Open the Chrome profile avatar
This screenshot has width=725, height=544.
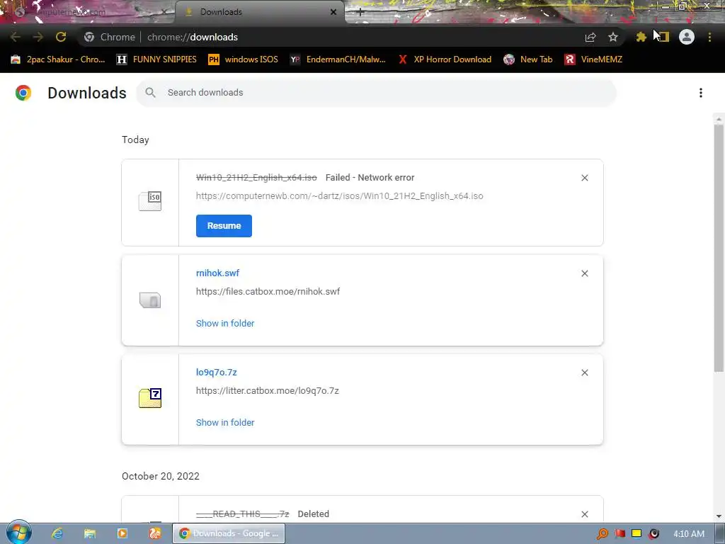click(x=687, y=37)
